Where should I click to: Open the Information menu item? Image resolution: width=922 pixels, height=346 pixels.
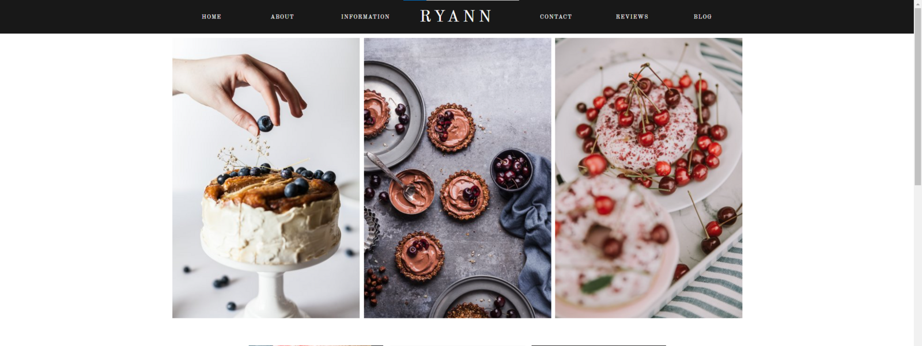point(365,17)
